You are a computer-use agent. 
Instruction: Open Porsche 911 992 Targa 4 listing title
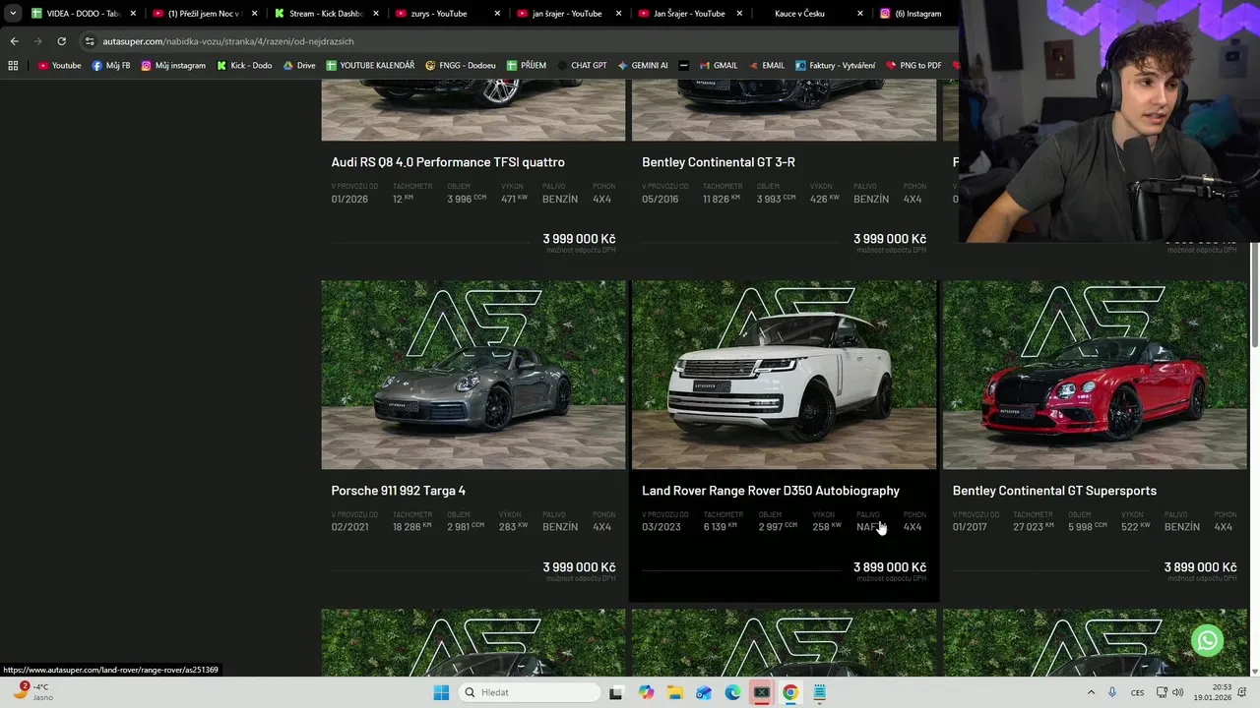click(398, 491)
